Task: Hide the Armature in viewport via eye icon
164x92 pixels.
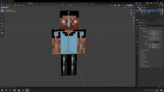Action: coord(161,11)
